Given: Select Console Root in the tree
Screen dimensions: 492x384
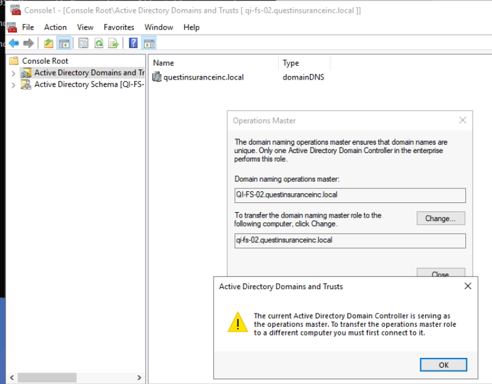Looking at the screenshot, I should 45,61.
